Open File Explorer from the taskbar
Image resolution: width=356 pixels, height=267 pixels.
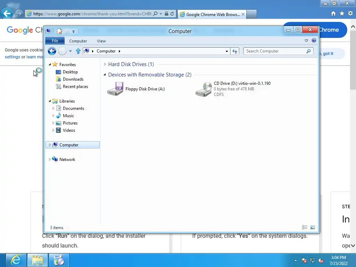[x=38, y=260]
